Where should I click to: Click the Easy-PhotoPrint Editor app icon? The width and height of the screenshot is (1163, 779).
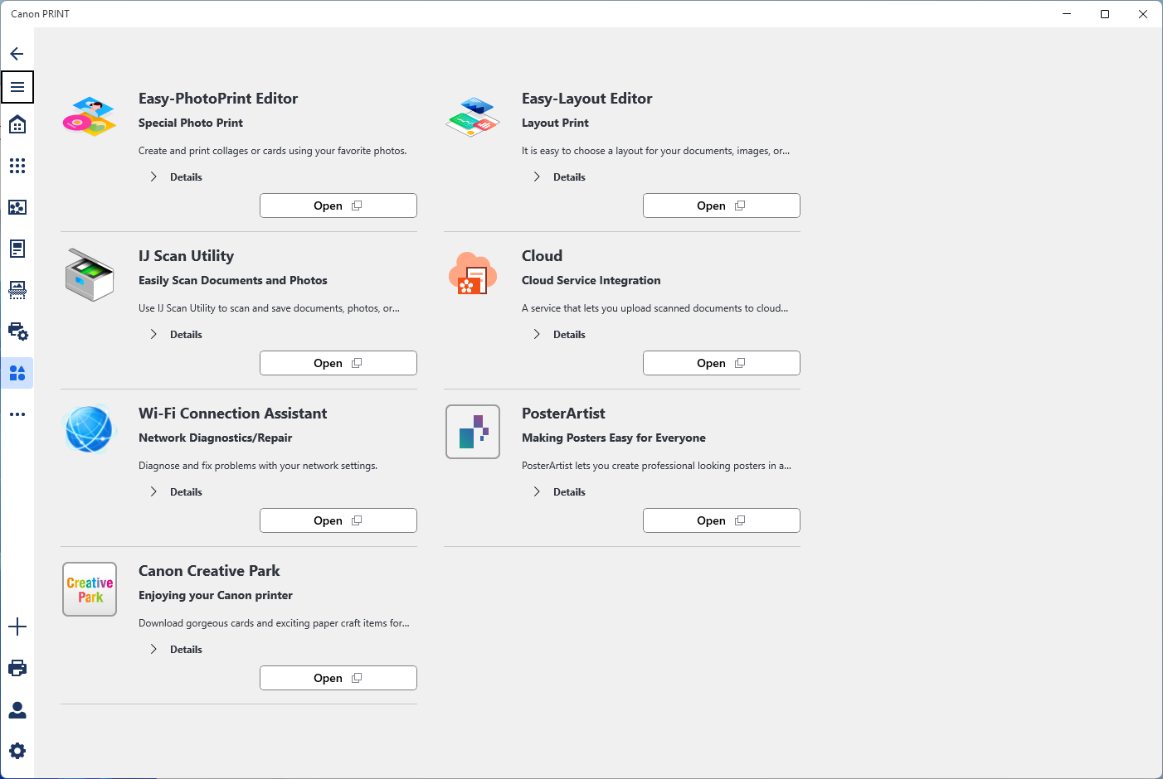click(x=90, y=116)
